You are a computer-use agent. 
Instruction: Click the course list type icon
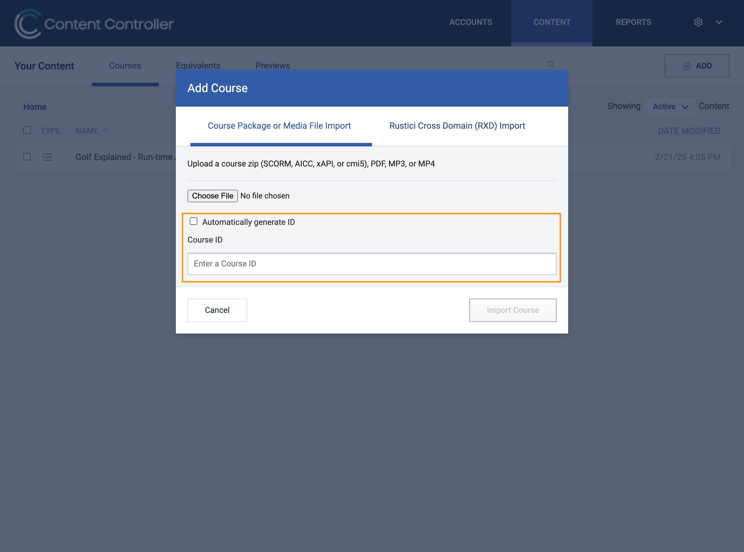point(47,157)
